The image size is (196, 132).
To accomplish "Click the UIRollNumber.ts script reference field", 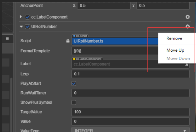I will (113, 41).
